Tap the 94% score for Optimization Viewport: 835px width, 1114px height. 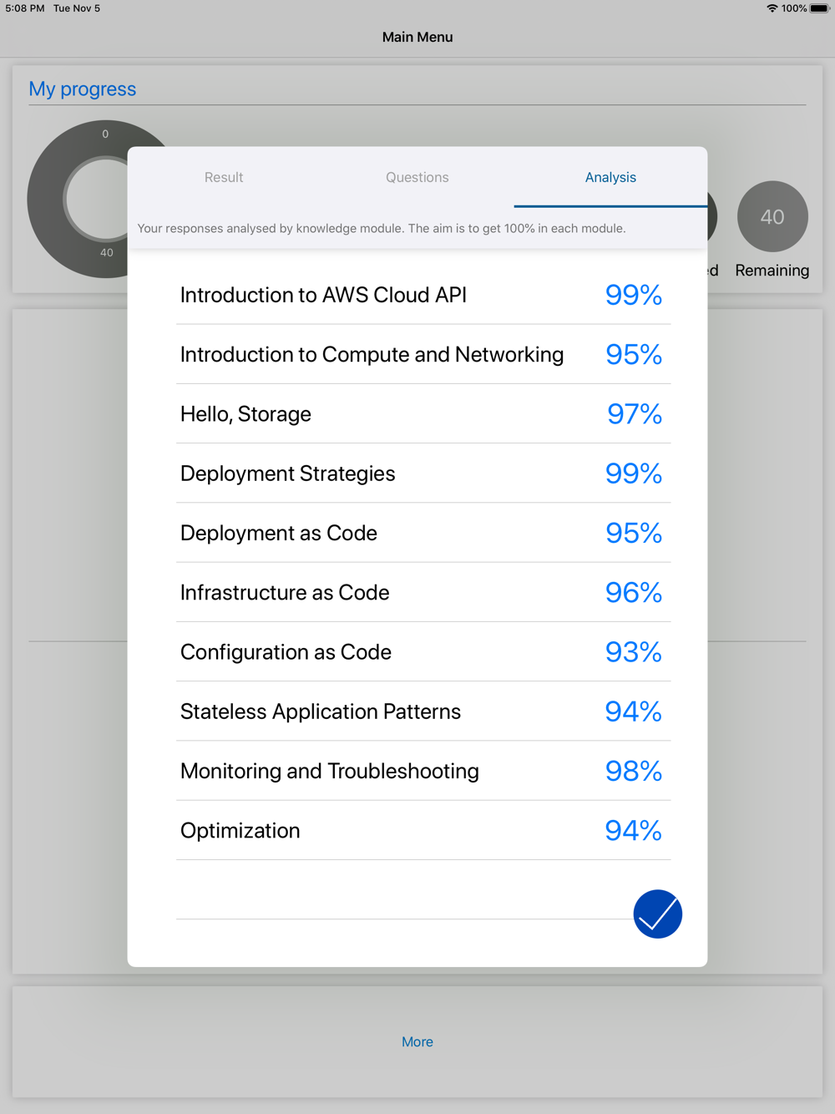[x=634, y=830]
